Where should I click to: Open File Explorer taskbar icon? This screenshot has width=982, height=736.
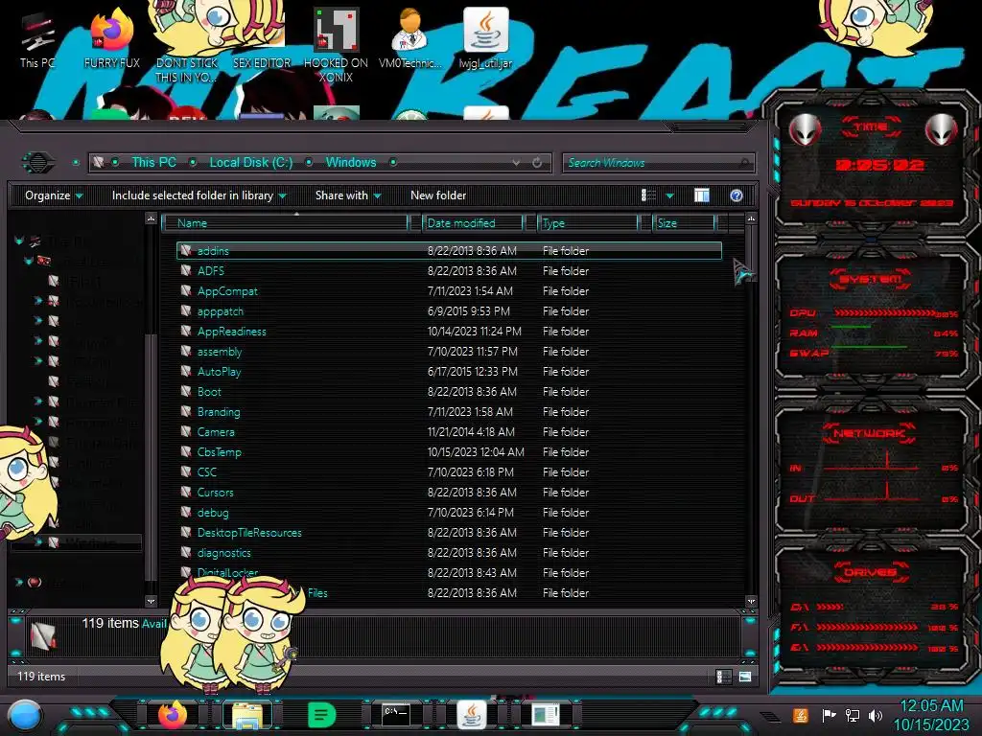tap(247, 714)
